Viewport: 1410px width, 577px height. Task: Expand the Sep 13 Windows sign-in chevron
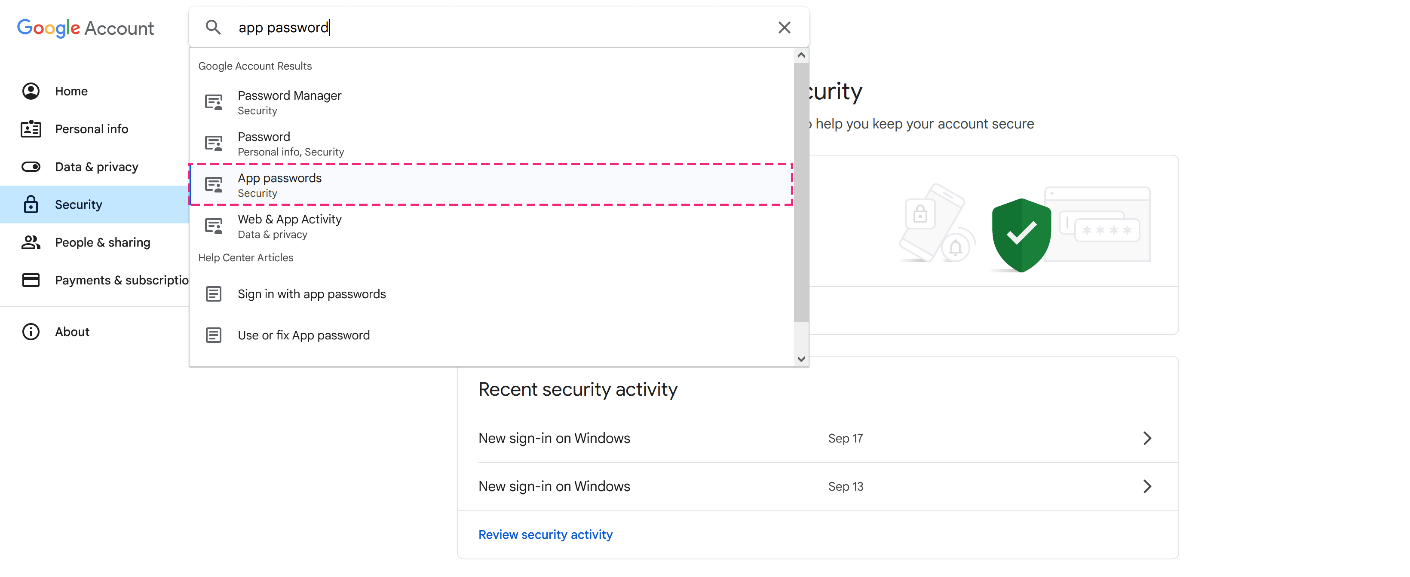click(1147, 487)
